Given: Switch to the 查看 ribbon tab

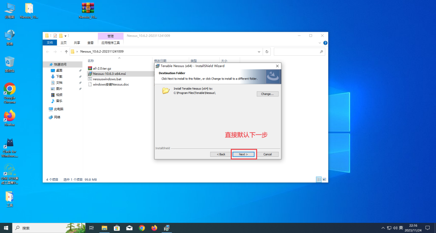Looking at the screenshot, I should [90, 43].
